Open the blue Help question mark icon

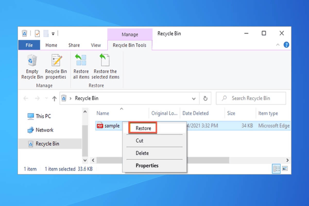pos(286,45)
